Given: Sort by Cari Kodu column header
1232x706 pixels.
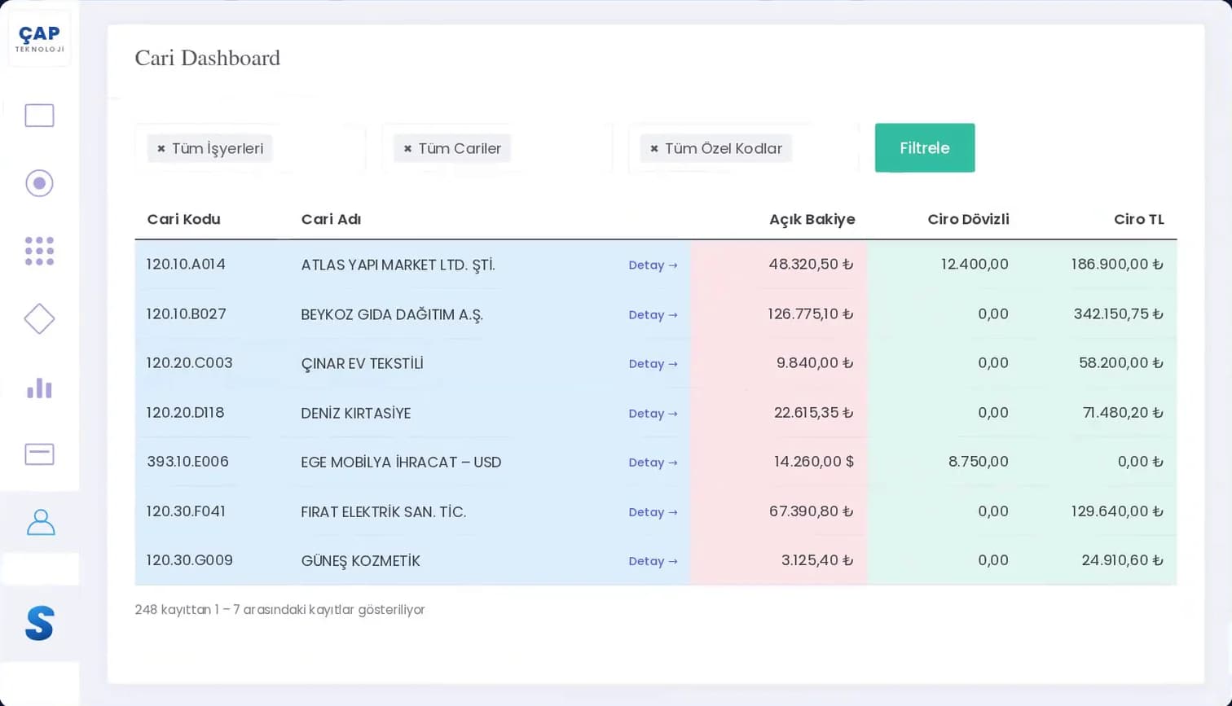Looking at the screenshot, I should [x=183, y=219].
